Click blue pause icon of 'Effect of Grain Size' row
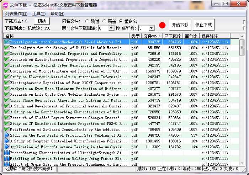This screenshot has width=249, height=175. [7, 164]
